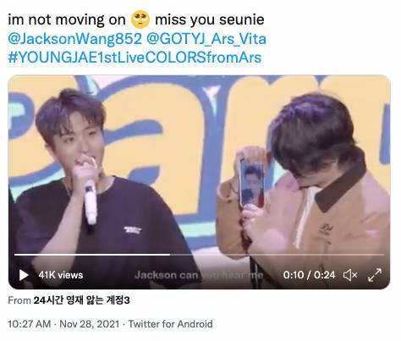This screenshot has height=341, width=401.
Task: Click the face emoji in the tweet text
Action: point(140,19)
